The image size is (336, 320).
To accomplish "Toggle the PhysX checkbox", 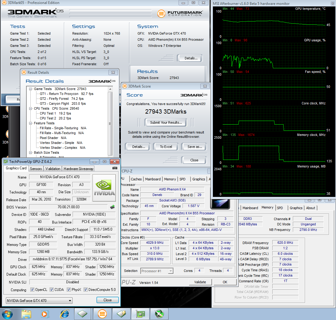I will tap(69, 290).
